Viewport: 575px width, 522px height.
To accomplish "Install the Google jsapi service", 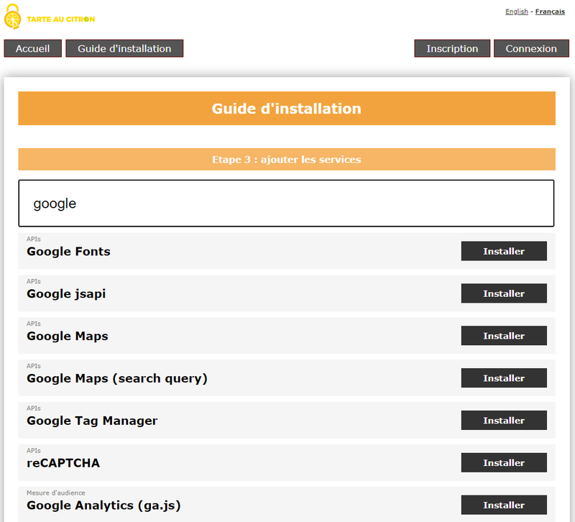I will (504, 293).
